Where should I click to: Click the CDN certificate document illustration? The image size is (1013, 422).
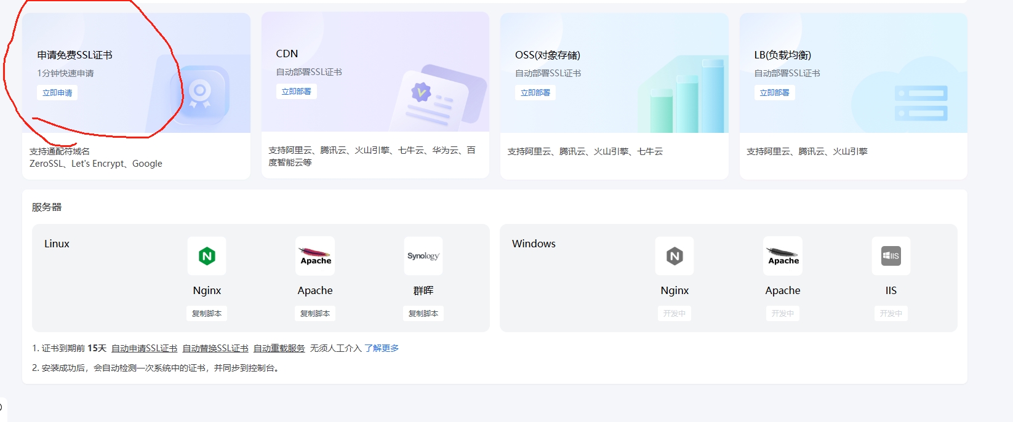439,97
